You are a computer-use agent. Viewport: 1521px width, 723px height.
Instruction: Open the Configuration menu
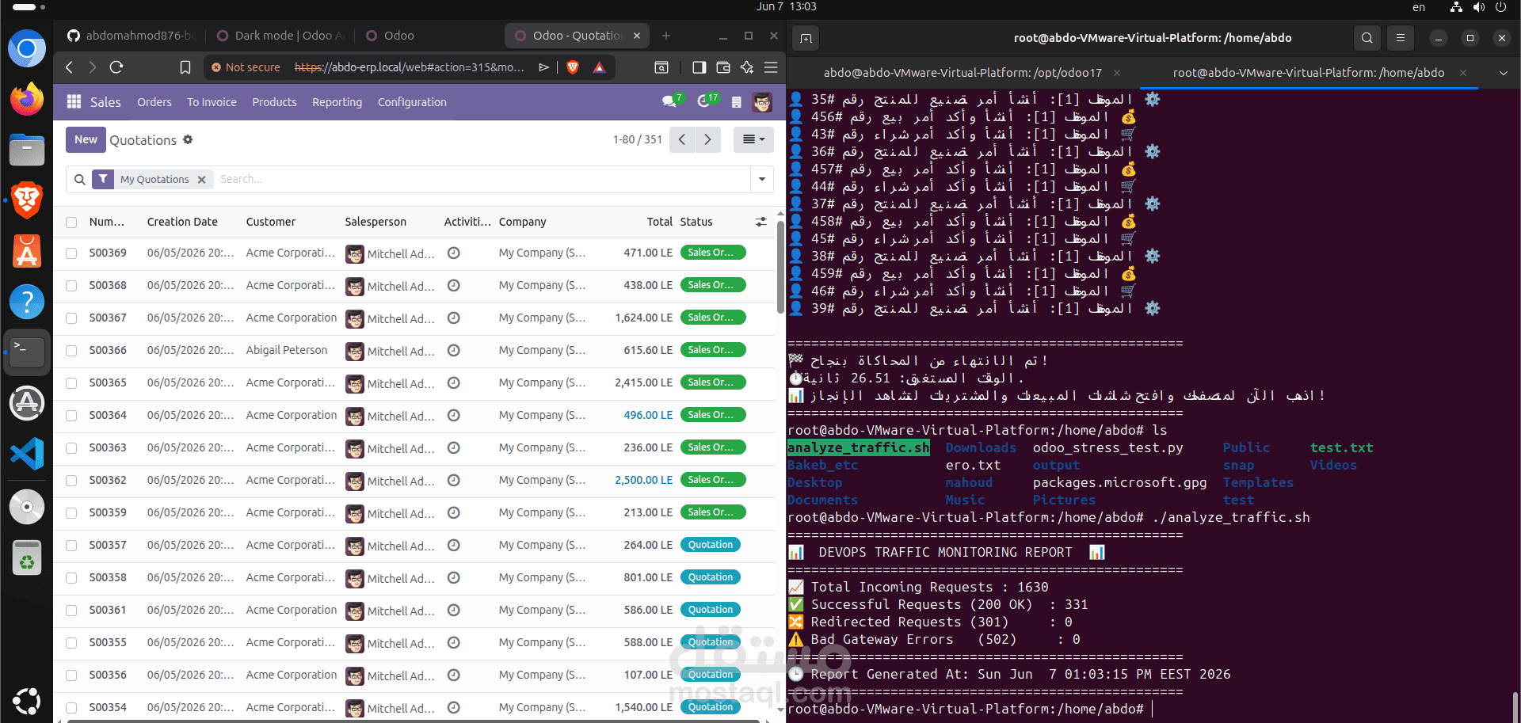coord(412,102)
